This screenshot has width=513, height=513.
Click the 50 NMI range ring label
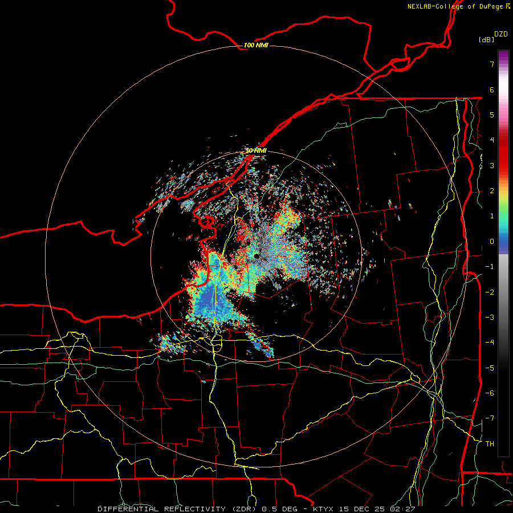pyautogui.click(x=256, y=150)
